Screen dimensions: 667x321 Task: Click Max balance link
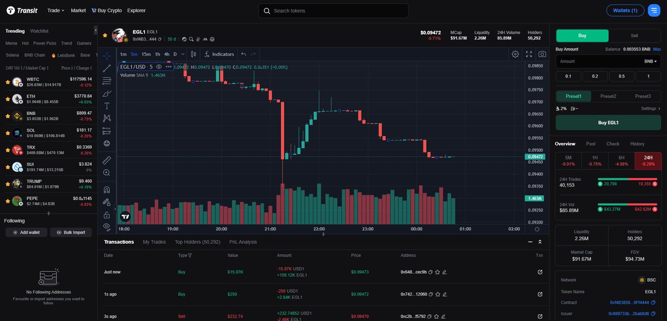[x=657, y=49]
